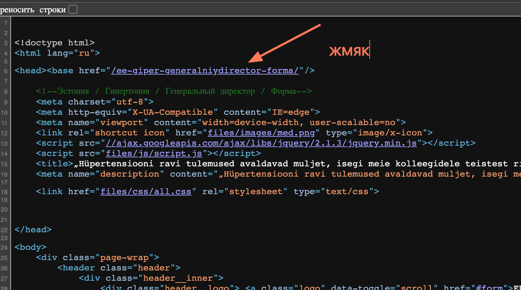
Task: Click the meta name="description" line
Action: point(278,174)
